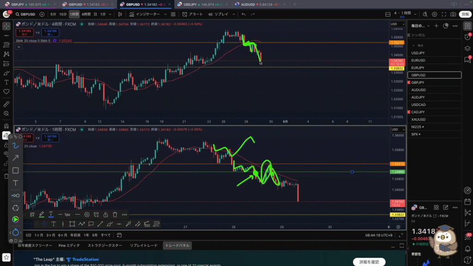The height and width of the screenshot is (266, 473).
Task: Click 詳細を確認 promo button
Action: [x=369, y=262]
